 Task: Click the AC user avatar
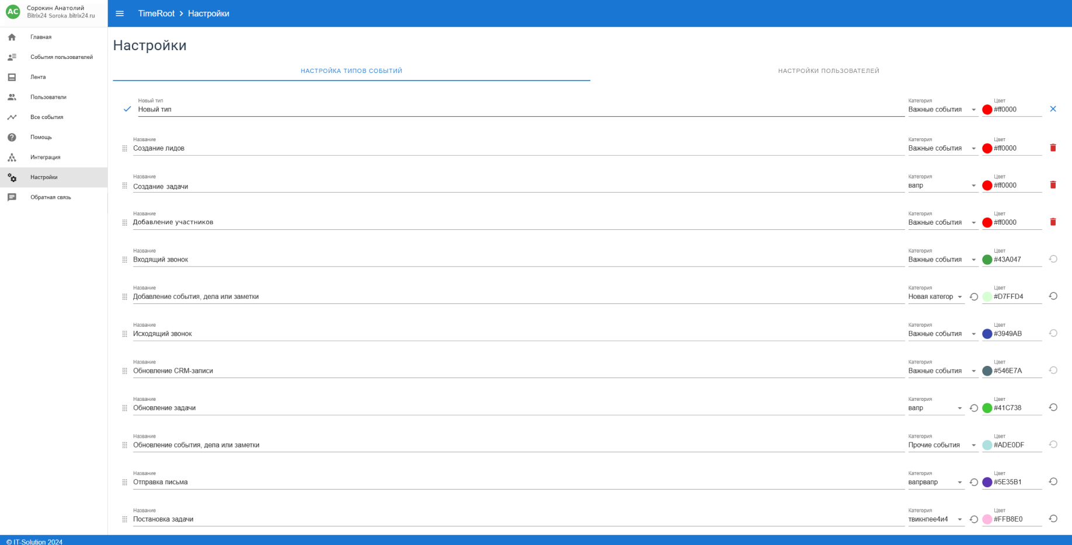click(x=13, y=12)
